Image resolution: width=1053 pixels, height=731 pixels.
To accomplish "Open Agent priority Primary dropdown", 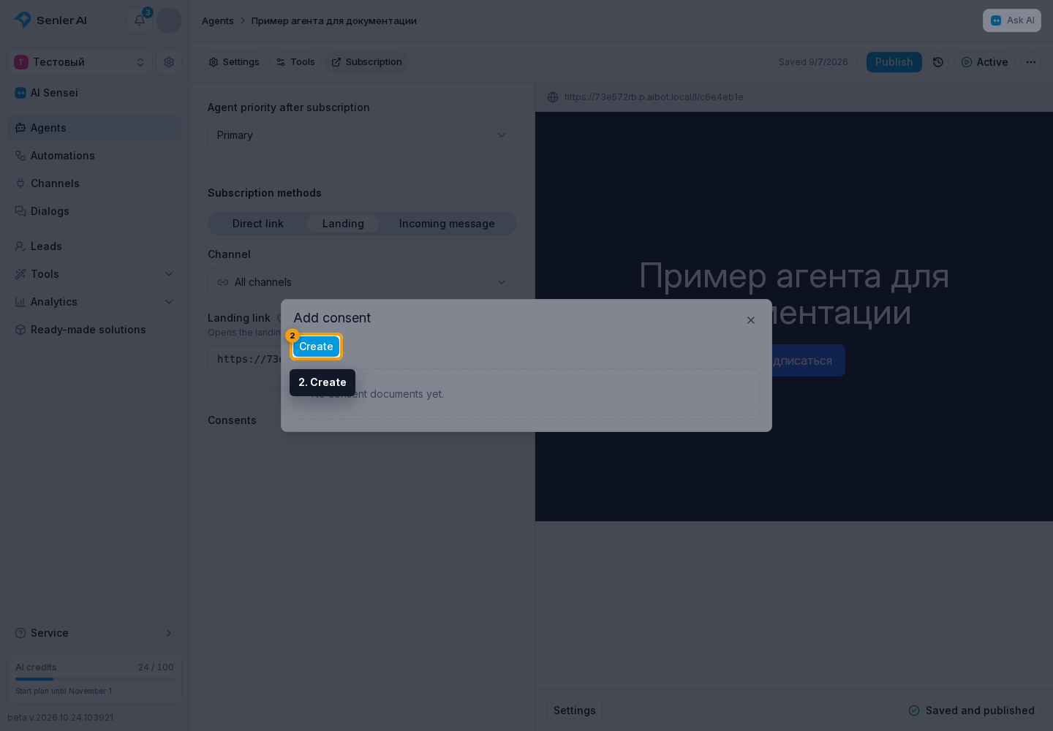I will (x=362, y=135).
